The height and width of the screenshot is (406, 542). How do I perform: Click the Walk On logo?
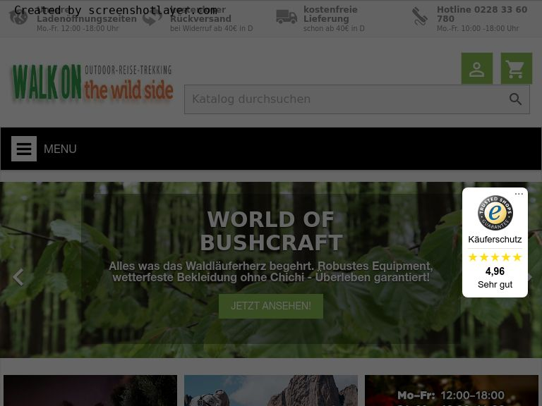92,82
